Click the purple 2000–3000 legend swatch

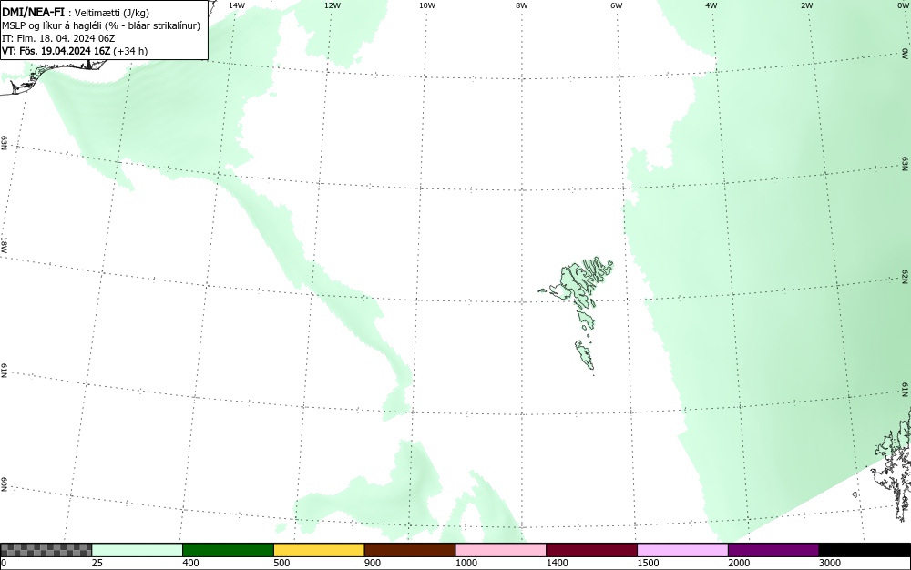pos(773,550)
